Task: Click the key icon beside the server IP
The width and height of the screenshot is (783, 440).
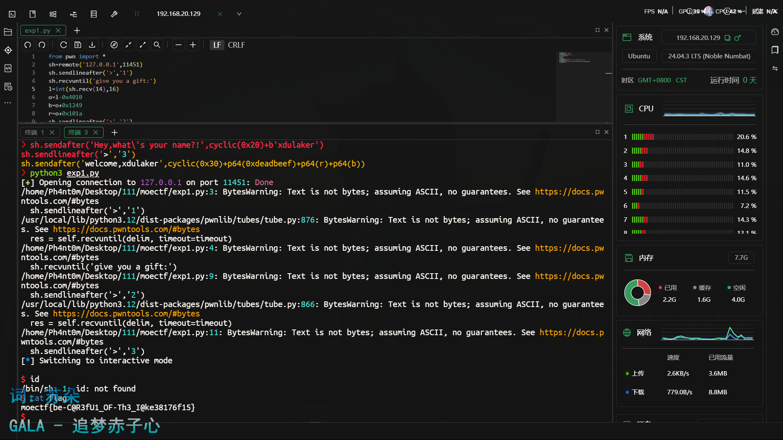Action: tap(737, 38)
